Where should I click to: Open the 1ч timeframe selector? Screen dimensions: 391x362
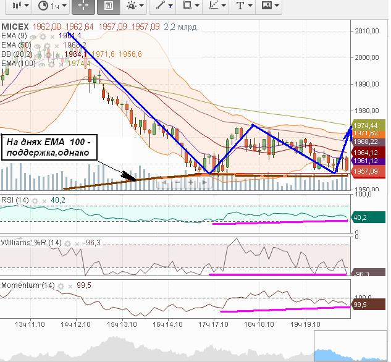tap(53, 6)
